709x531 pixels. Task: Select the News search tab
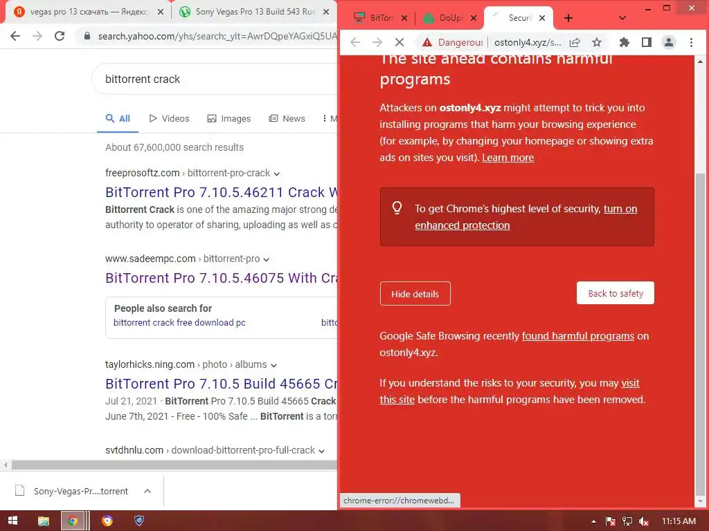tap(287, 119)
